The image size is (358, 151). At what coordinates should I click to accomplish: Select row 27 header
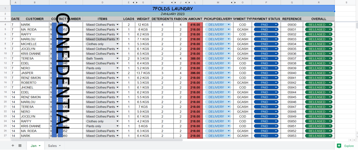[x=5, y=136]
